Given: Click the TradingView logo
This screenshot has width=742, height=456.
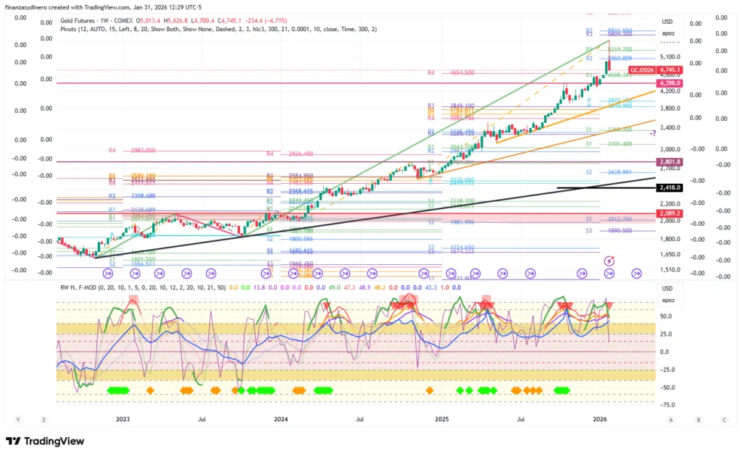Looking at the screenshot, I should click(45, 441).
